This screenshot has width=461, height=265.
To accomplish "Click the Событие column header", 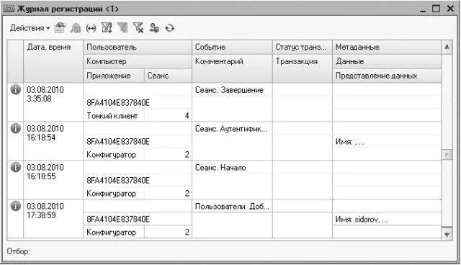I will point(232,47).
